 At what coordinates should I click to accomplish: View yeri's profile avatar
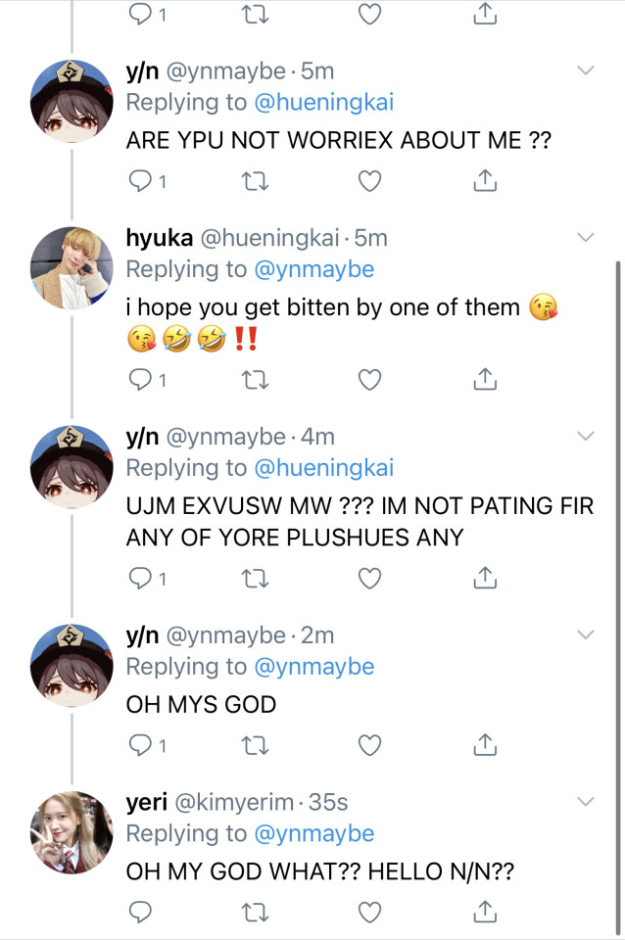pyautogui.click(x=72, y=832)
